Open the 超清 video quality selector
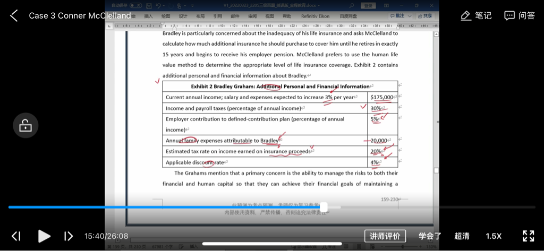The width and height of the screenshot is (544, 251). (x=462, y=236)
